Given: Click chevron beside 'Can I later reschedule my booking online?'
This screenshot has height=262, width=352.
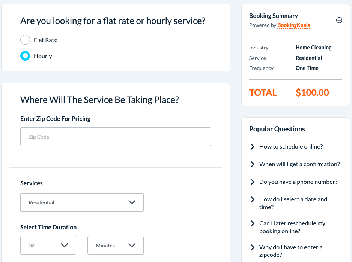Looking at the screenshot, I should point(253,223).
